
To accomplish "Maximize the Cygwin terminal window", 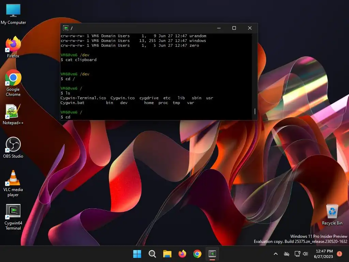I will [234, 28].
